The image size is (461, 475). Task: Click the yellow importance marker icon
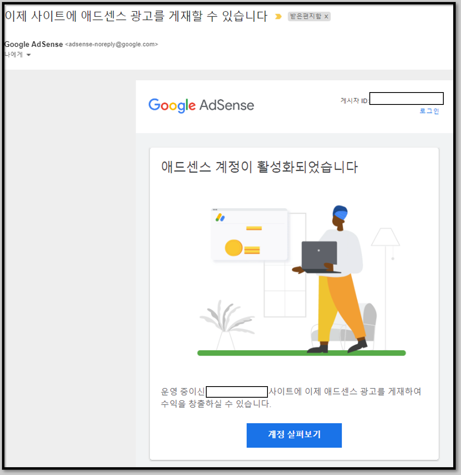(x=278, y=16)
